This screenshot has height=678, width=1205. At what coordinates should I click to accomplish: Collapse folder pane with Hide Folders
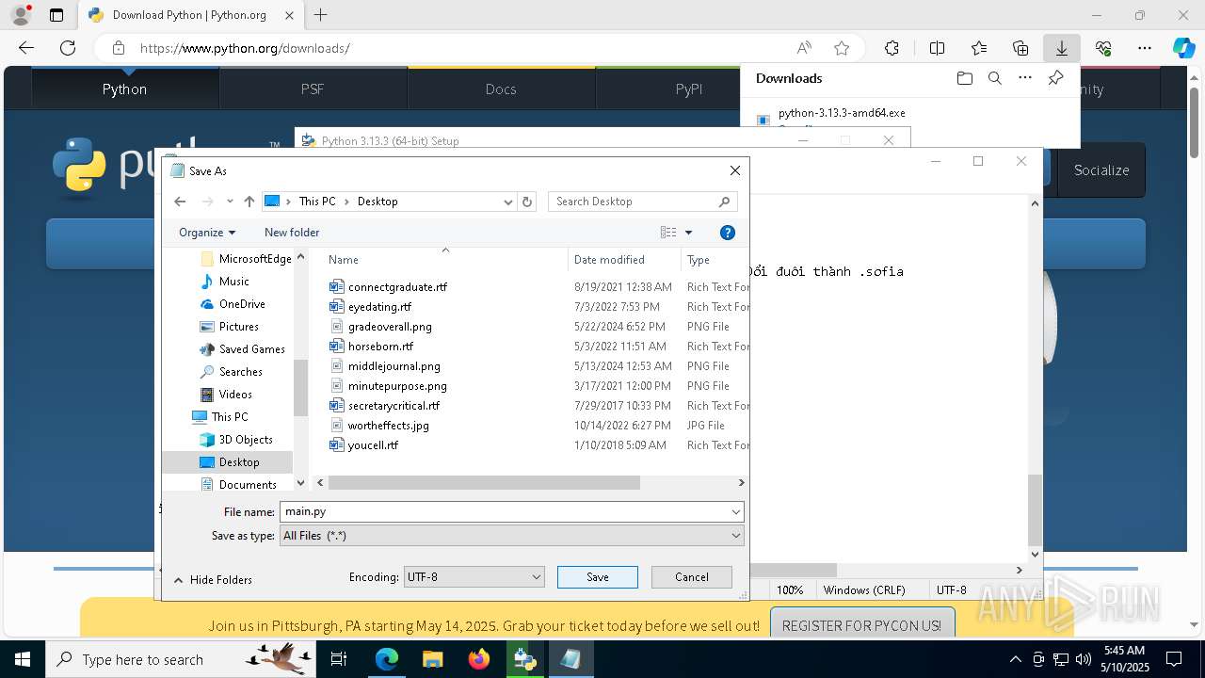click(x=213, y=580)
